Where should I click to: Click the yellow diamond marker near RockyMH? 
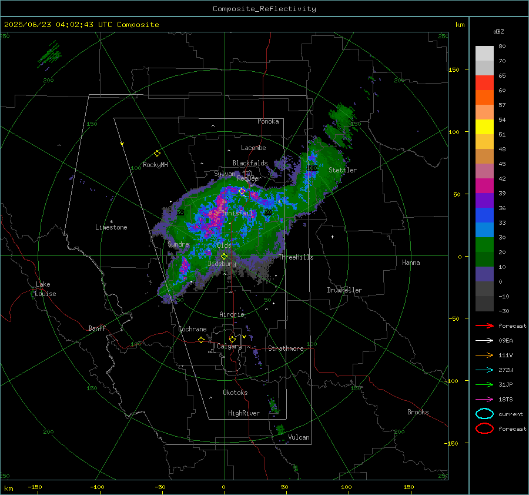157,154
